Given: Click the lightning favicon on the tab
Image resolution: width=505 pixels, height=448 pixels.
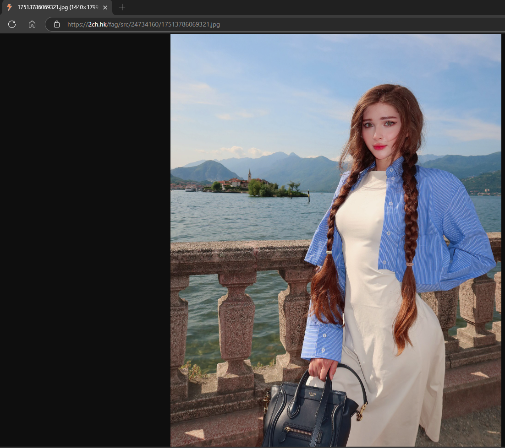Looking at the screenshot, I should click(9, 7).
